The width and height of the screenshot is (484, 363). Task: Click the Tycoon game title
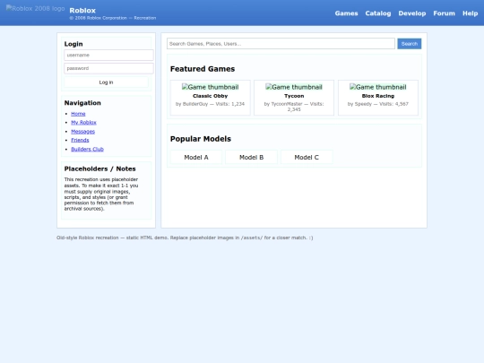click(x=294, y=96)
